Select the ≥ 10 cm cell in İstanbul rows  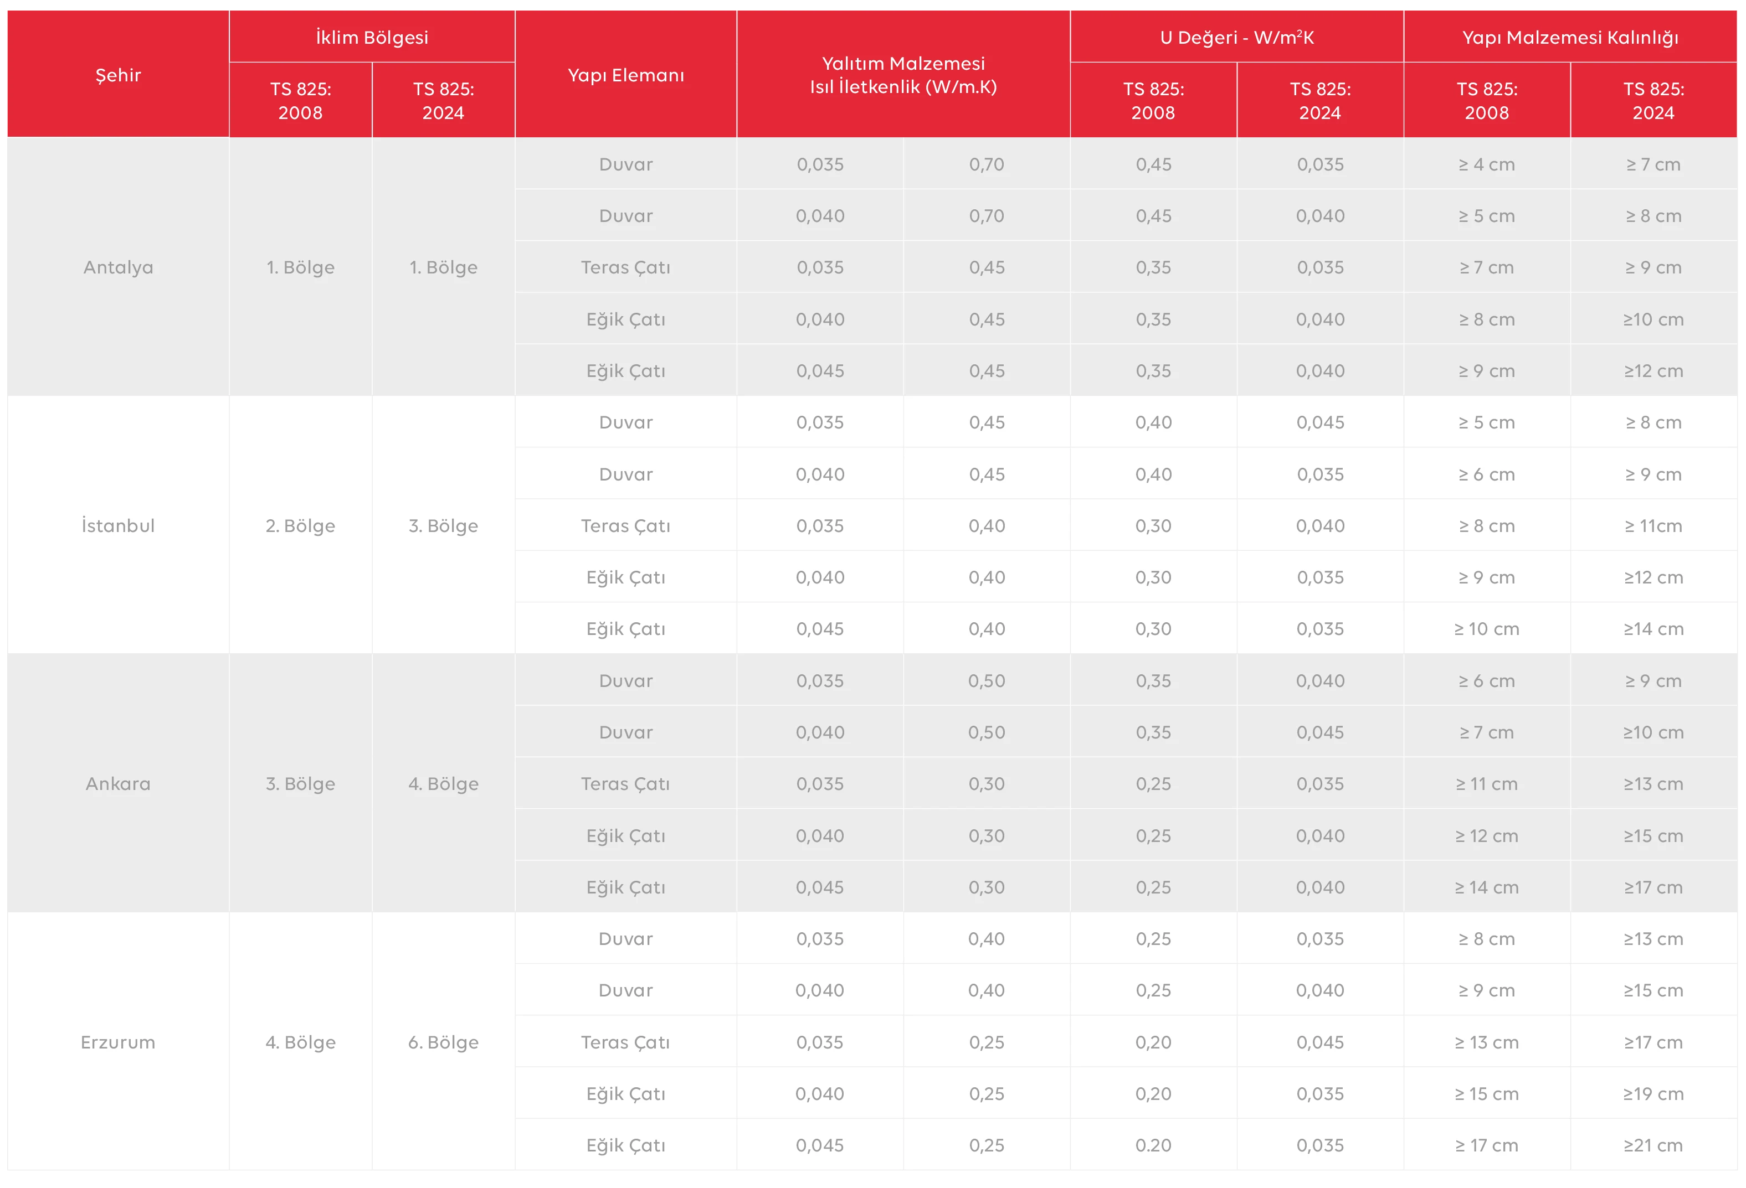tap(1486, 629)
